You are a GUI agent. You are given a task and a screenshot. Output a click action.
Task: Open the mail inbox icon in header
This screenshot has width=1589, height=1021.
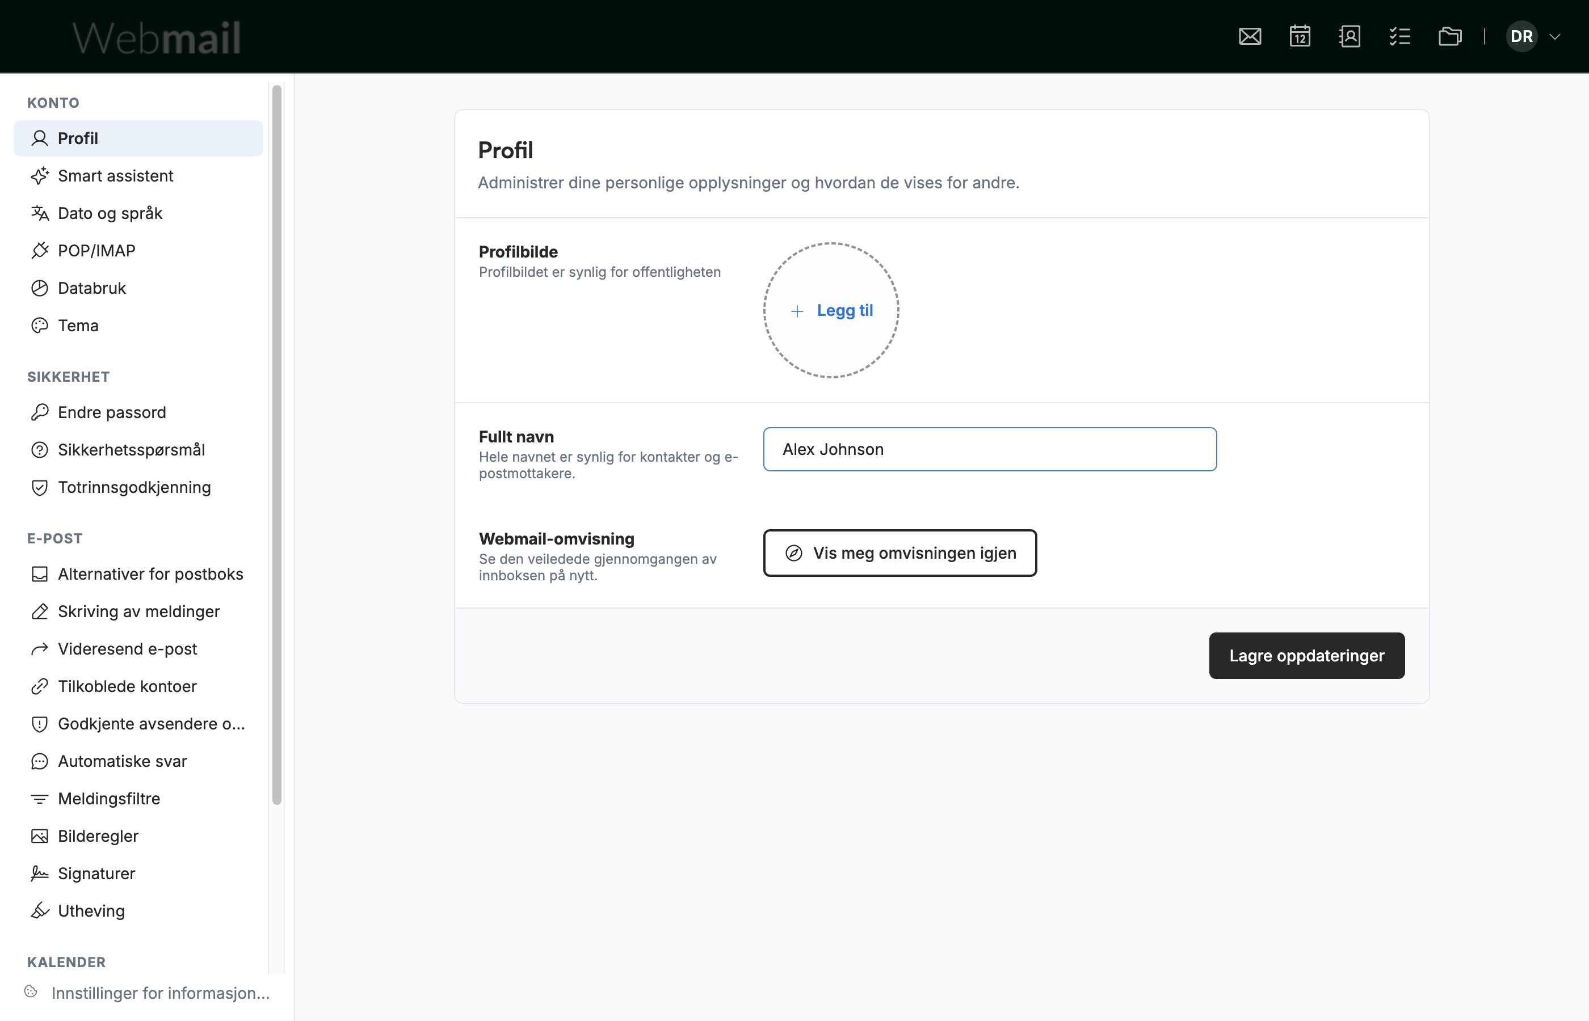coord(1250,36)
